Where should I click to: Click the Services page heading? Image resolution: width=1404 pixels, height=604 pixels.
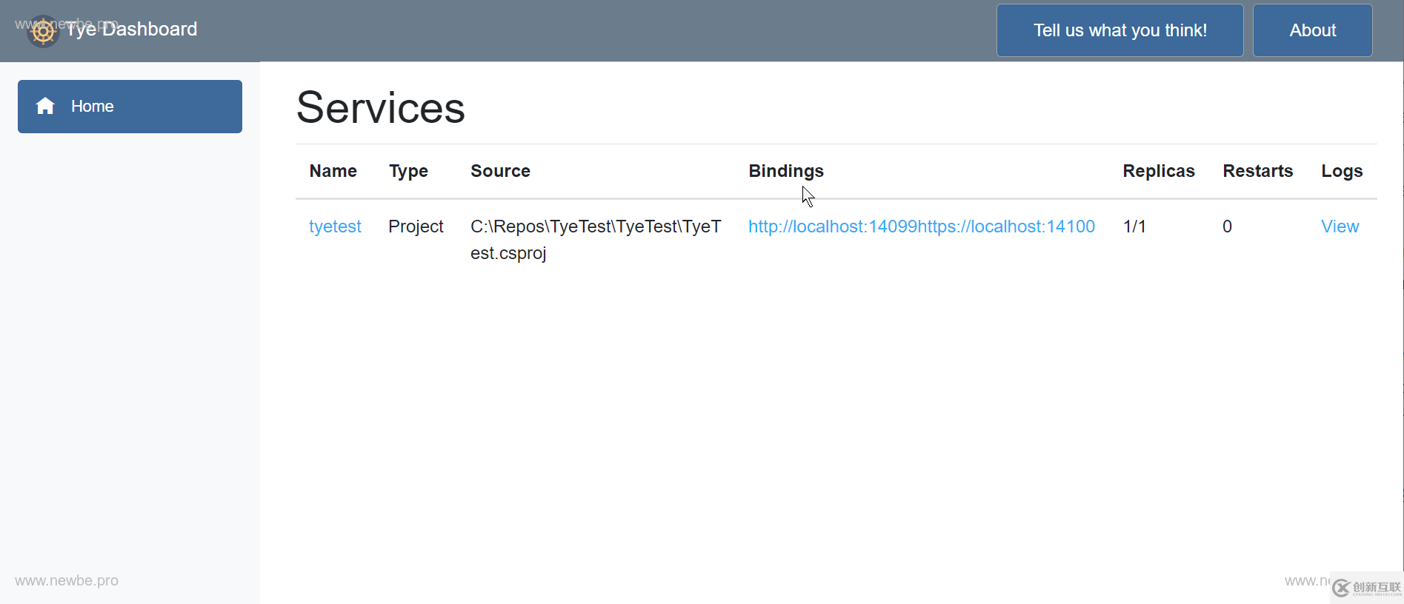pyautogui.click(x=380, y=108)
